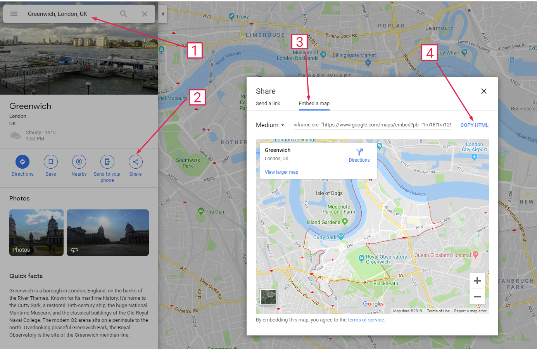Start a search with the magnifier icon

pyautogui.click(x=123, y=14)
